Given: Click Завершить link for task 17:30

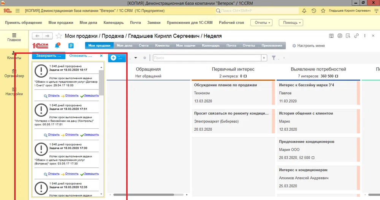Looking at the screenshot, I should (91, 173).
